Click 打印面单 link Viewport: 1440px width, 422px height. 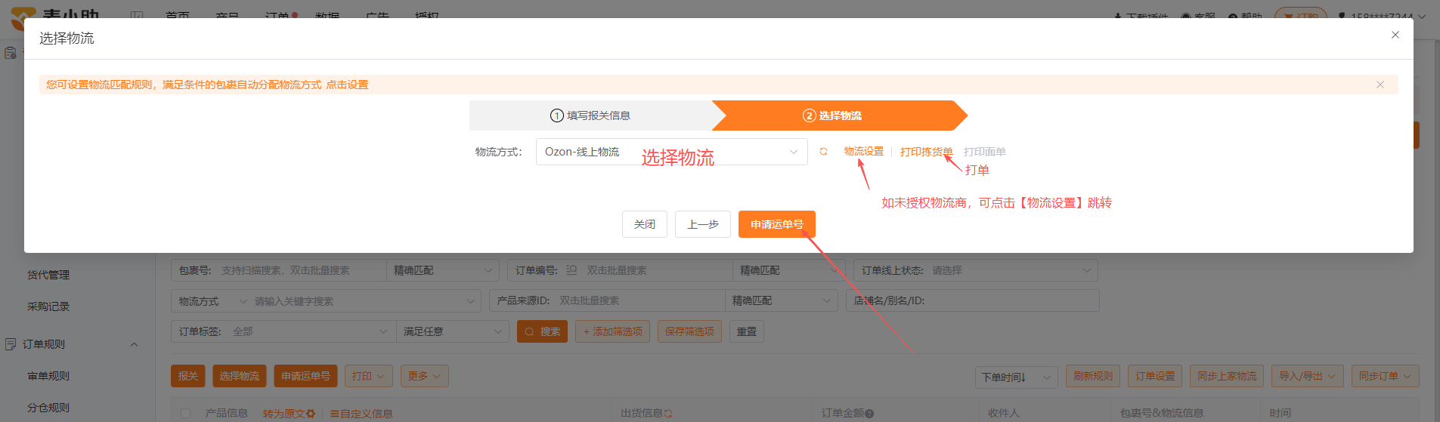[x=984, y=152]
